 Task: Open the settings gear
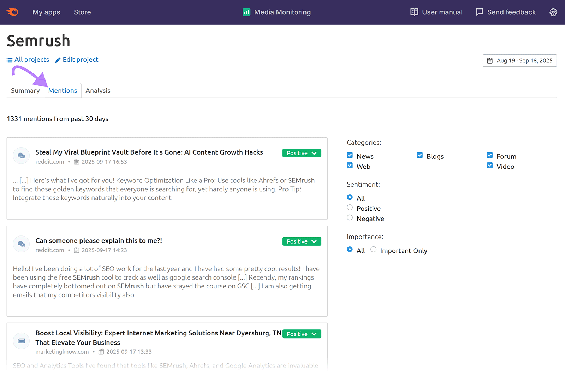(x=553, y=12)
